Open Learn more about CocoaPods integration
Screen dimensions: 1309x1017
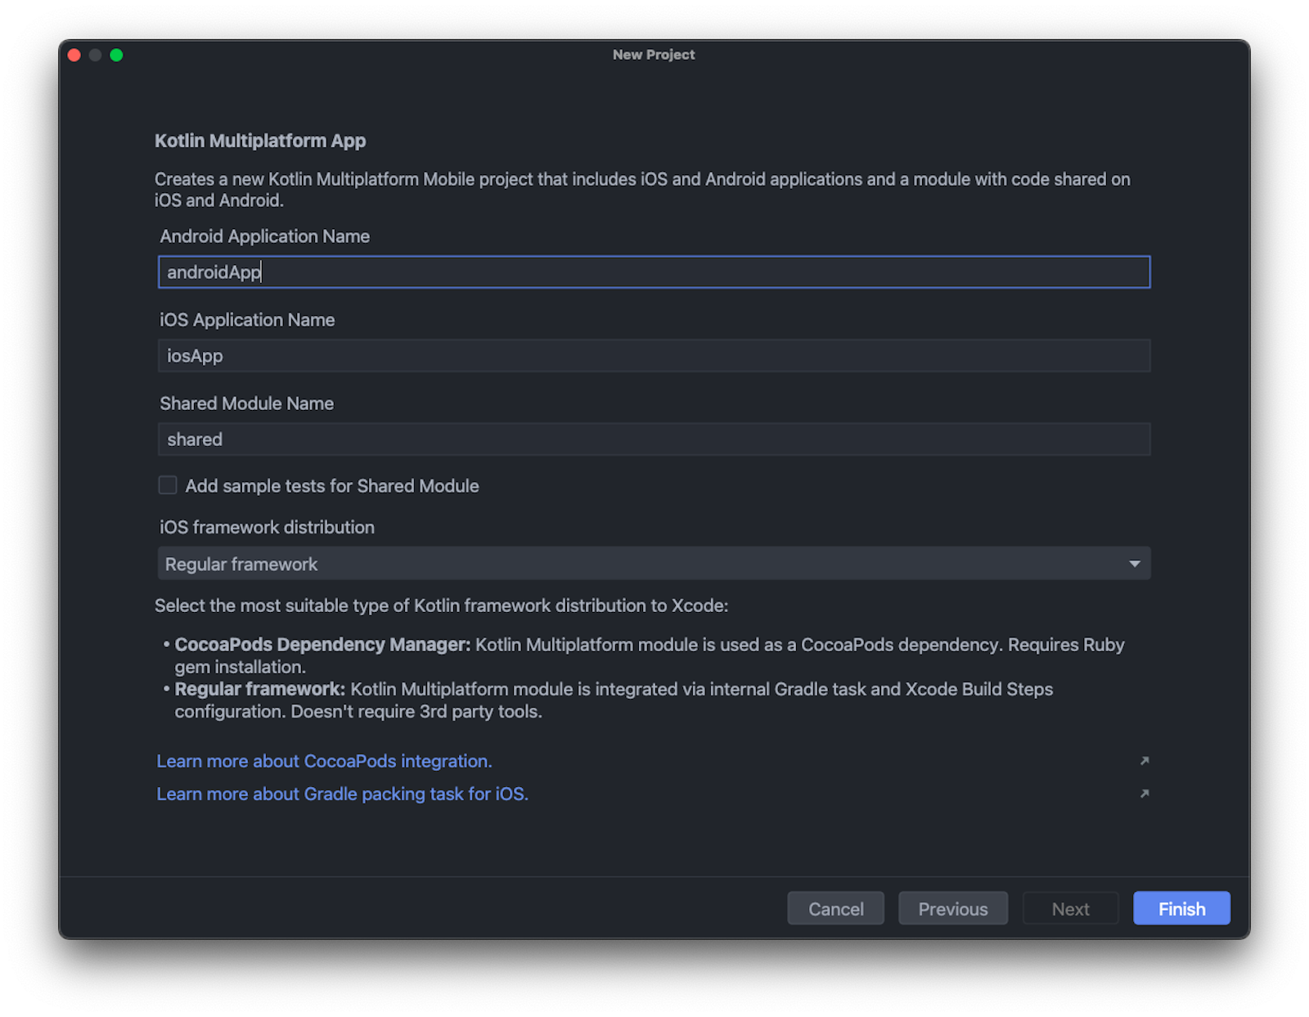323,761
